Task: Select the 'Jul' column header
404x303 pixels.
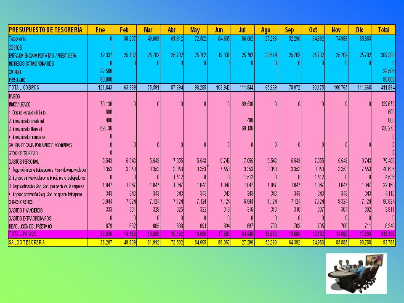Action: [x=242, y=30]
